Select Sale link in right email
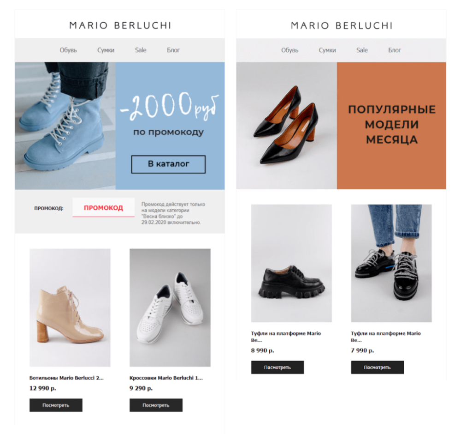Screen dimensions: 461x434 pos(362,50)
